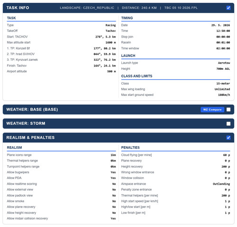The height and width of the screenshot is (227, 237).
Task: Uncheck the Task Info section checkbox
Action: pos(228,8)
